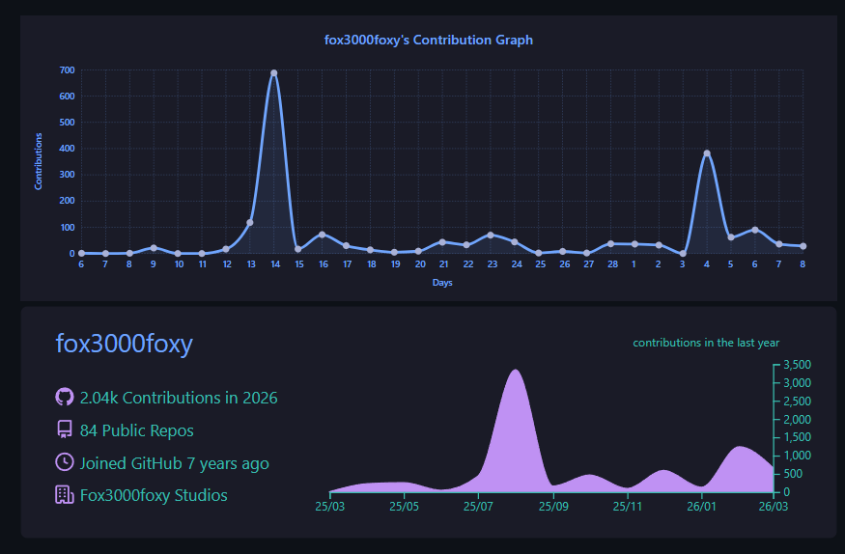Click the 84 Public Repos text
This screenshot has height=554, width=845.
(137, 430)
